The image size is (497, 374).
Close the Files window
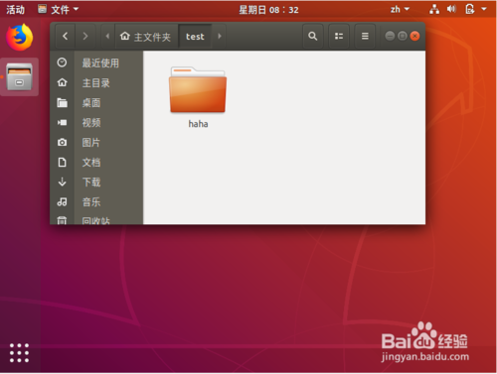coord(414,36)
